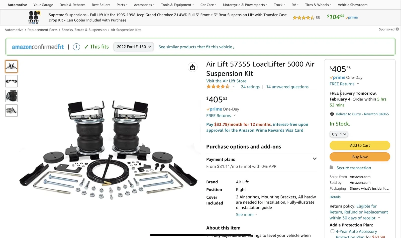
Task: Open the 2022 Ford F-150 vehicle dropdown
Action: tap(134, 47)
